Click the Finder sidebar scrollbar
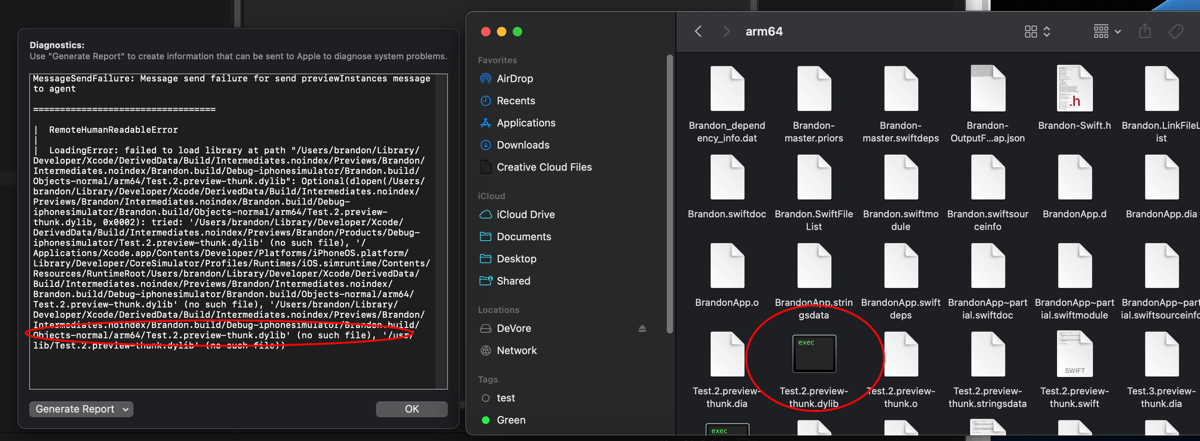 tap(670, 194)
